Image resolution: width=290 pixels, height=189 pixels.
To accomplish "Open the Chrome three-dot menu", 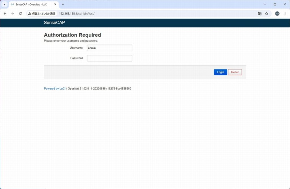I will pyautogui.click(x=285, y=14).
